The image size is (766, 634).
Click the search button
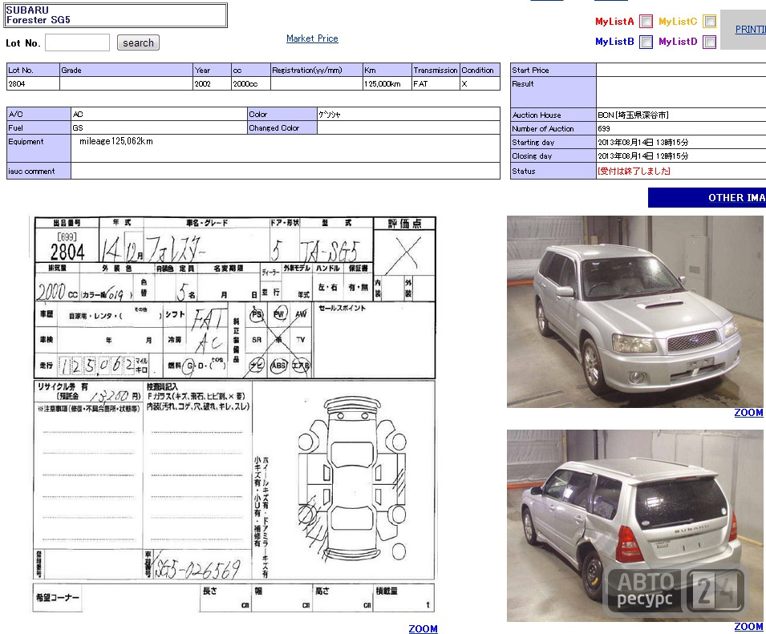(138, 43)
